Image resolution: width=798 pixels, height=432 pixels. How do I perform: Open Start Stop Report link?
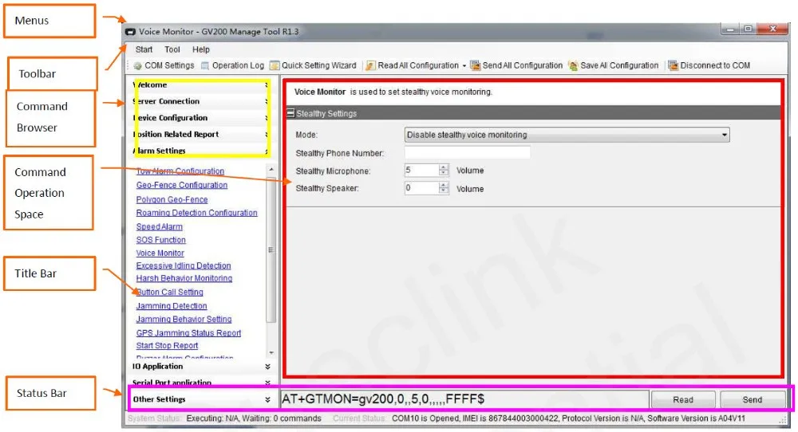[x=167, y=346]
